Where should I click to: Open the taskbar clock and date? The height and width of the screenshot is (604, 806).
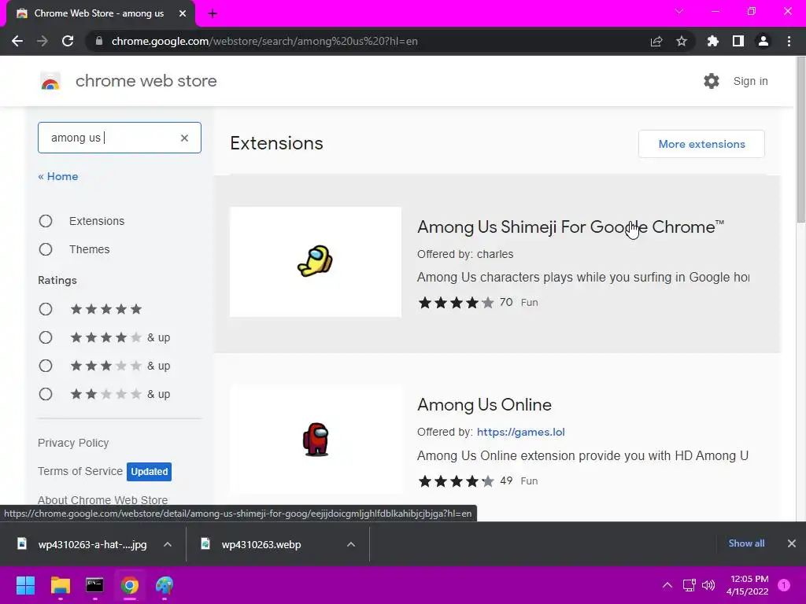[749, 585]
